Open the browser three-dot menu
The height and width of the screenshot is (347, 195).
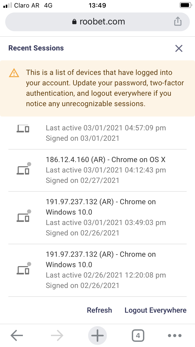click(x=175, y=336)
